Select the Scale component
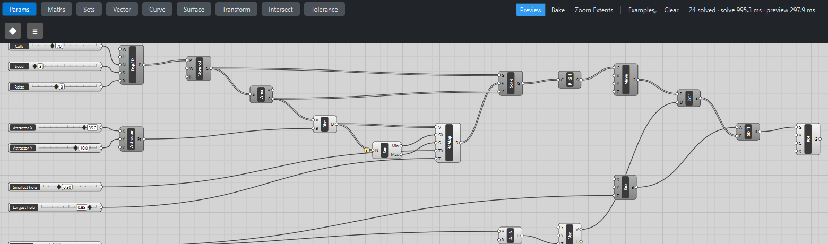The height and width of the screenshot is (244, 828). 511,83
